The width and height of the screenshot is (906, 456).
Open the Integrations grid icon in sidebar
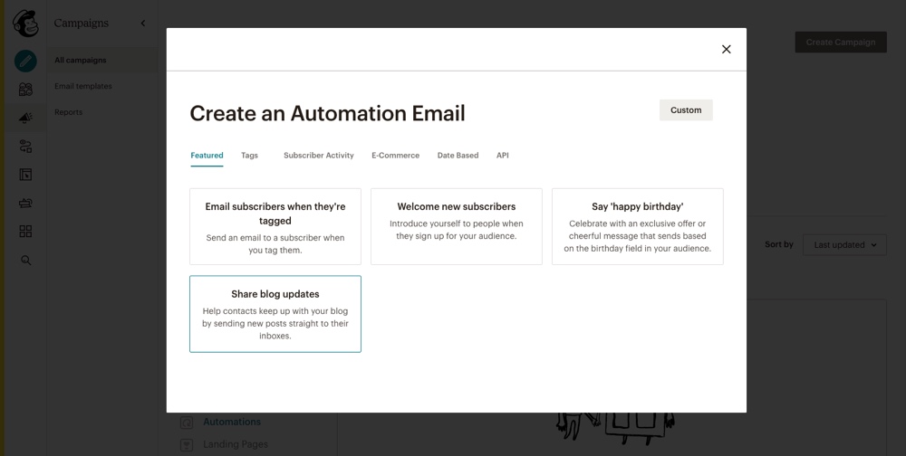click(x=25, y=232)
